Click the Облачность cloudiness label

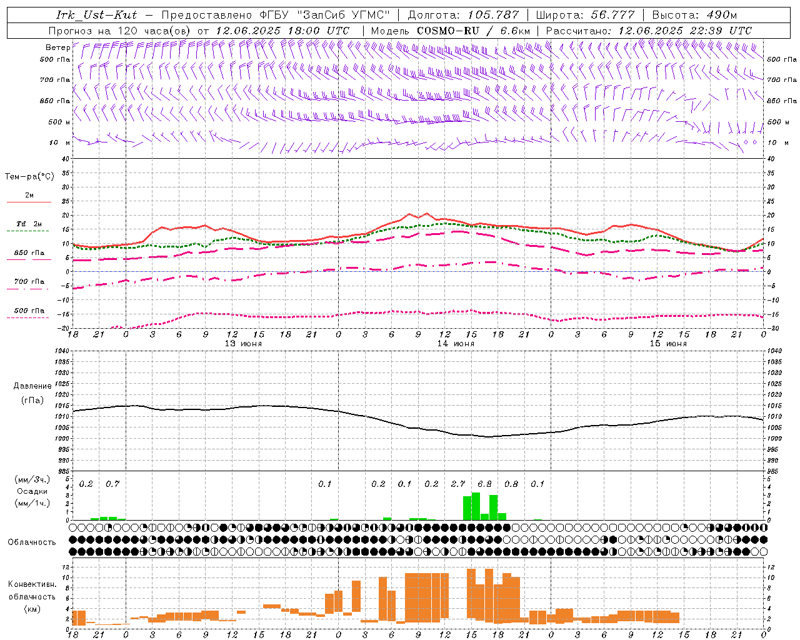tap(32, 542)
